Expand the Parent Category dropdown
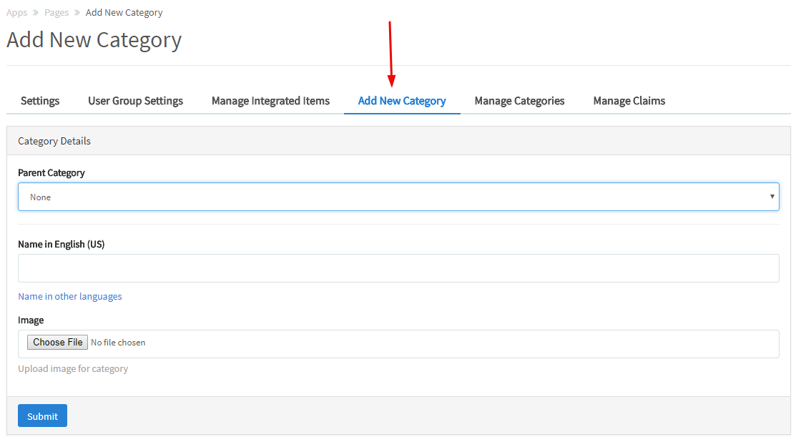The width and height of the screenshot is (801, 442). (398, 197)
